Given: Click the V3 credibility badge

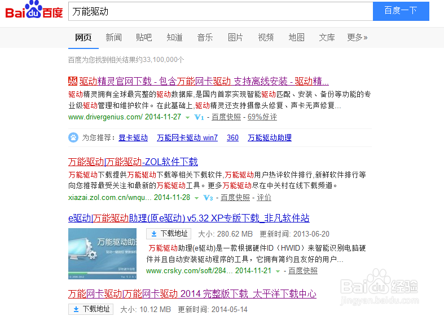Looking at the screenshot, I should point(208,198).
